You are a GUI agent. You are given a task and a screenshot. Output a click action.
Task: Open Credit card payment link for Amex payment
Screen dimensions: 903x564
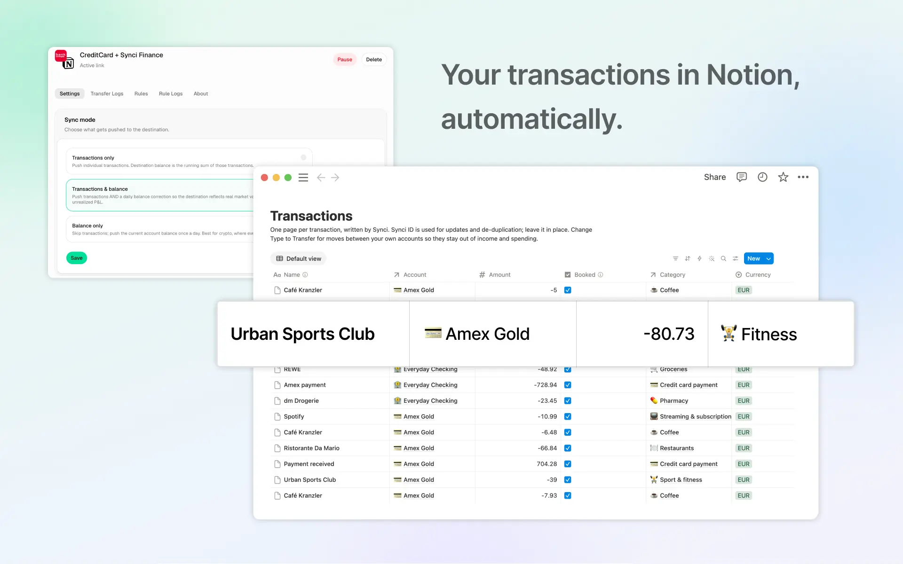(x=689, y=385)
